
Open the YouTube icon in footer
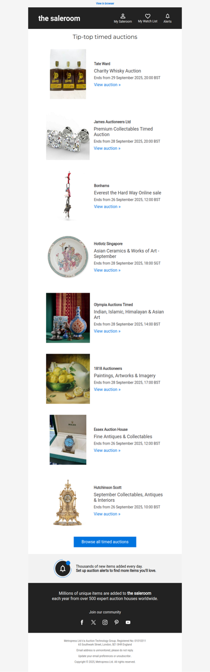tap(128, 622)
